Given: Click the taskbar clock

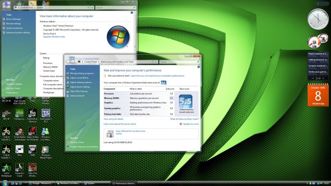Looking at the screenshot, I should pyautogui.click(x=326, y=183).
